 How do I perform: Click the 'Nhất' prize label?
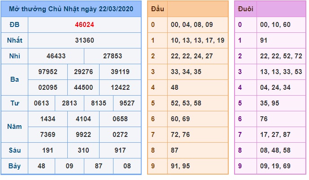pos(15,40)
